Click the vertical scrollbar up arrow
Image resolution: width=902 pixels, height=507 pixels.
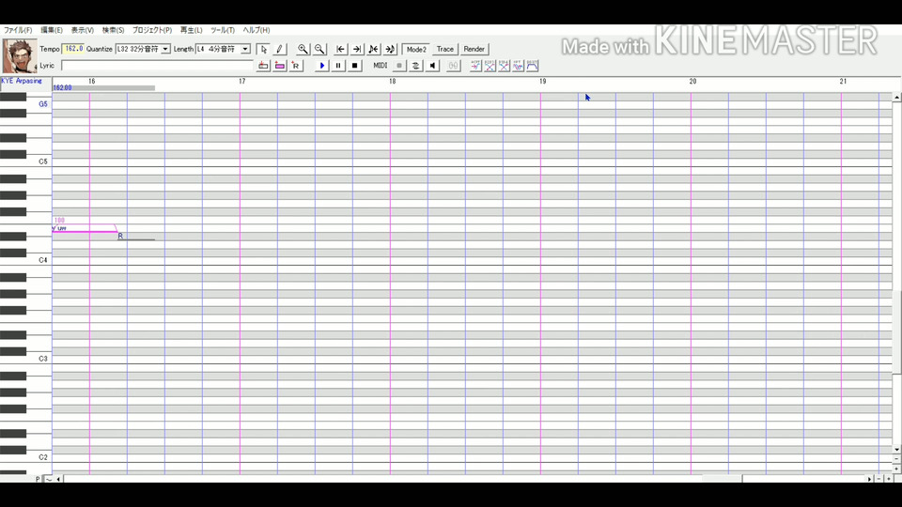coord(896,98)
